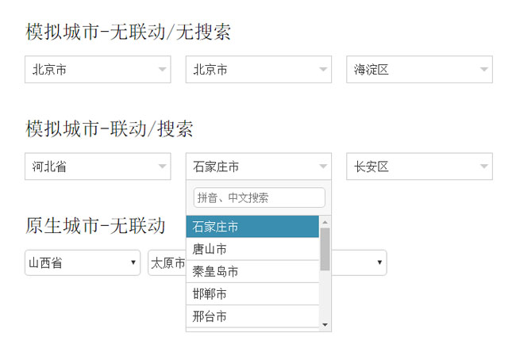Click the arrow of the 山西省 native select

click(x=134, y=262)
